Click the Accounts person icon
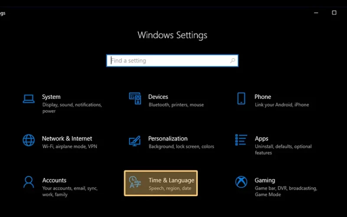 click(x=29, y=182)
